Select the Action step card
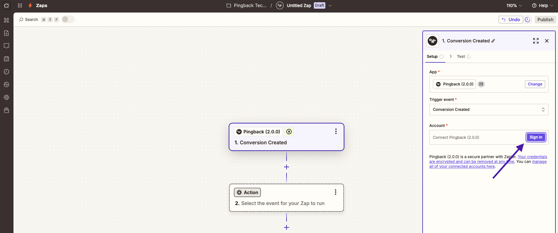This screenshot has height=233, width=558. tap(286, 198)
